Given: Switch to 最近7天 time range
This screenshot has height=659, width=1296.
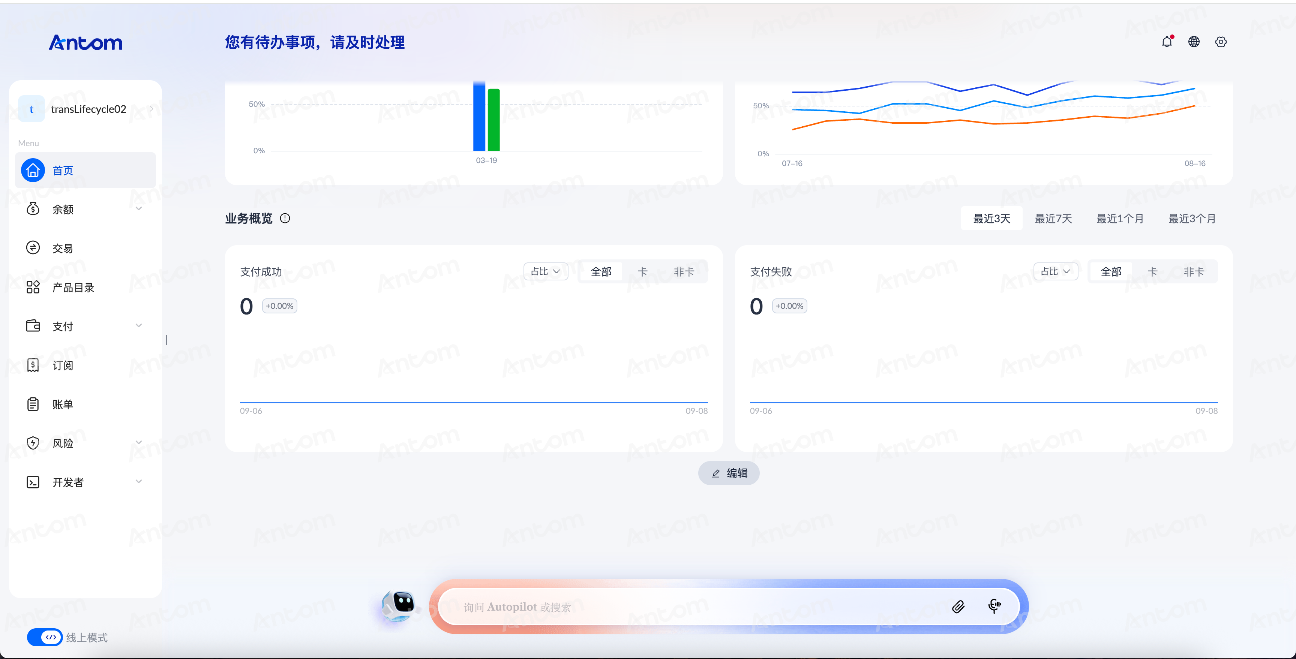Looking at the screenshot, I should (x=1053, y=218).
